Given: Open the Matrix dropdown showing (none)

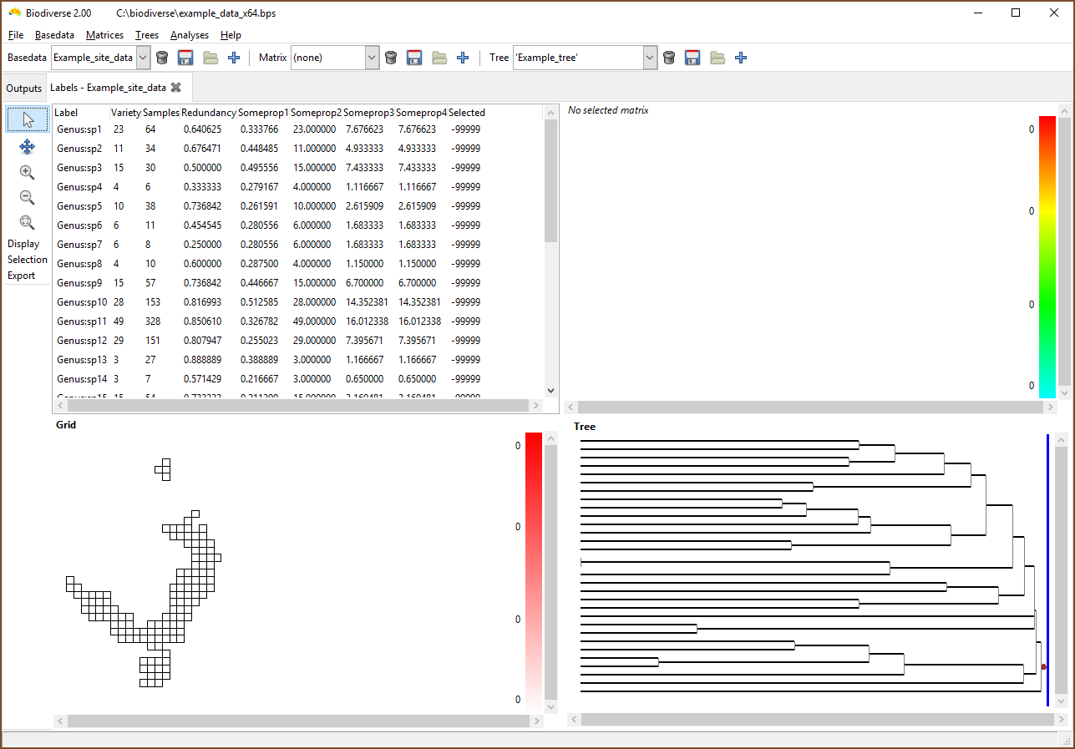Looking at the screenshot, I should (370, 57).
